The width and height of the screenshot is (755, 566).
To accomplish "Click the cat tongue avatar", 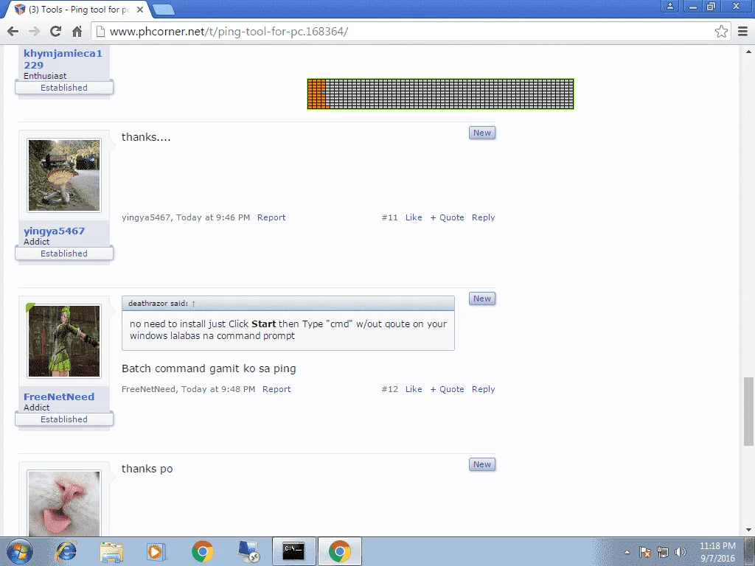I will 64,503.
